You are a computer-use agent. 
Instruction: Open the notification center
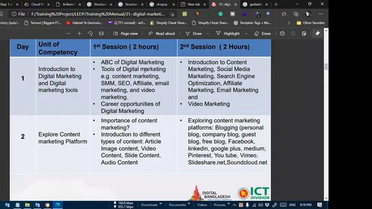tap(320, 205)
